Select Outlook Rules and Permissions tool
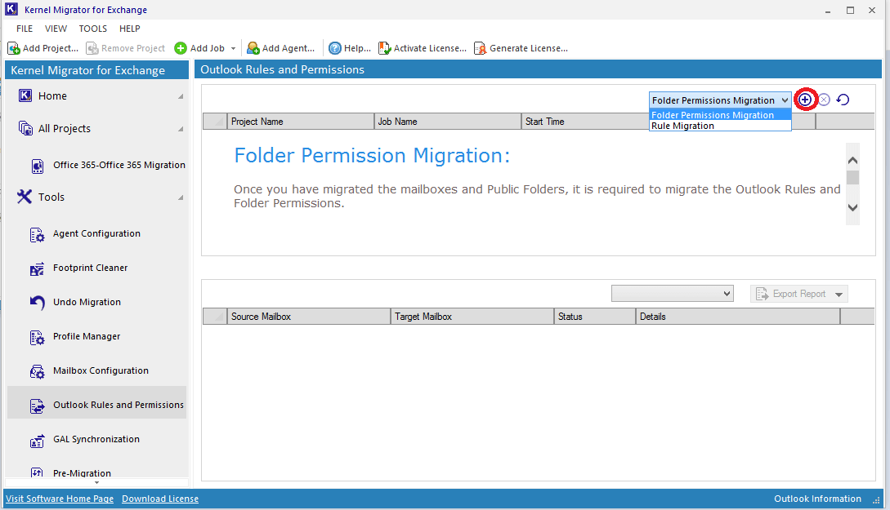 96,403
